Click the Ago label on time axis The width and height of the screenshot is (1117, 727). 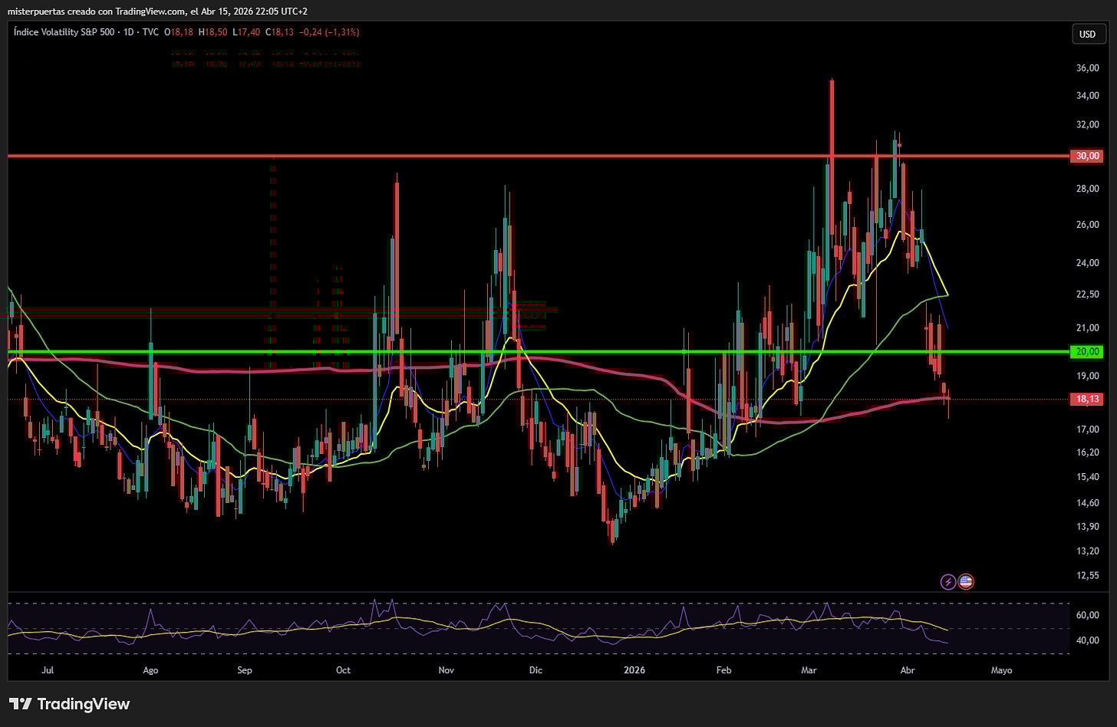pyautogui.click(x=150, y=670)
